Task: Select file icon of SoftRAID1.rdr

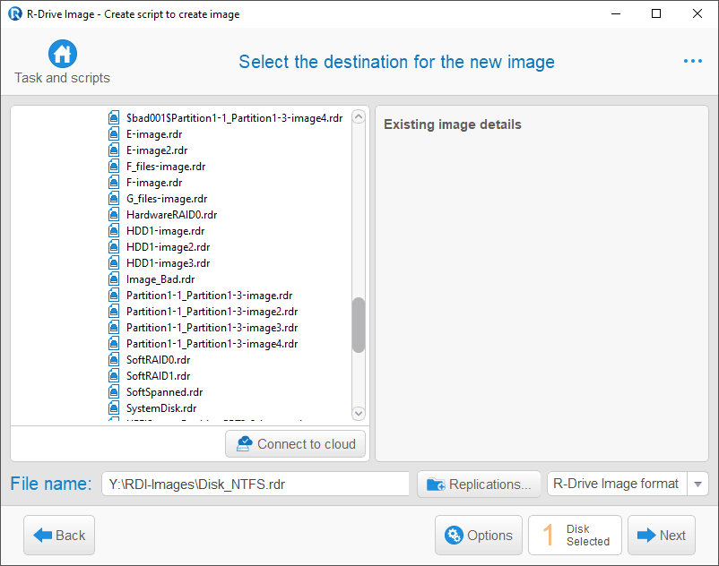Action: 114,375
